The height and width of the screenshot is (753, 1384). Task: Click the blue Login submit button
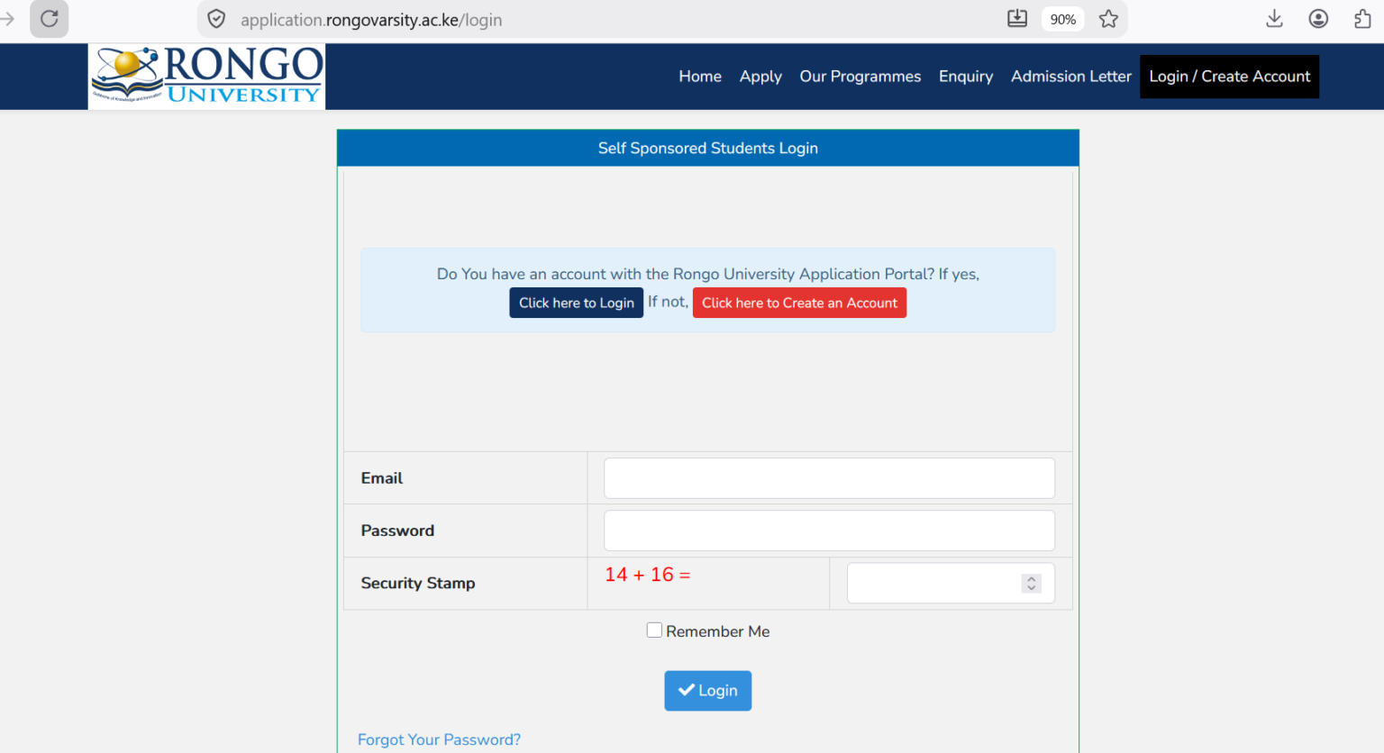tap(708, 691)
